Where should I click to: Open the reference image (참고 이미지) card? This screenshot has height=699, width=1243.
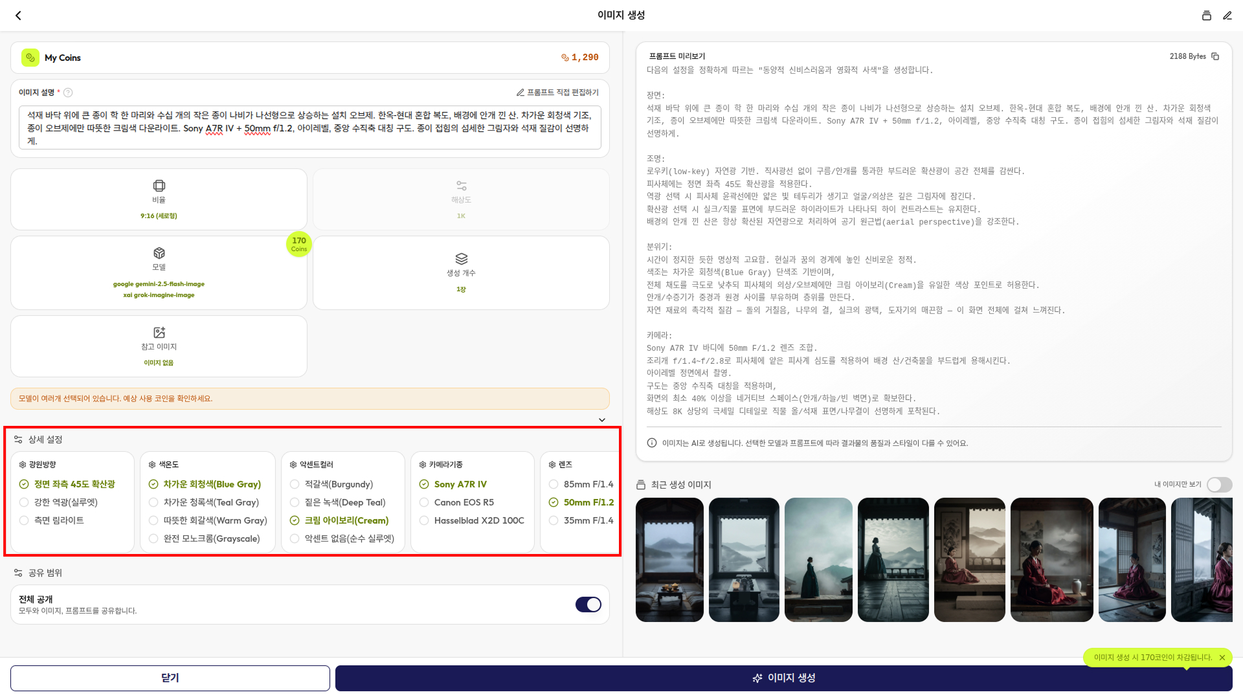tap(159, 346)
